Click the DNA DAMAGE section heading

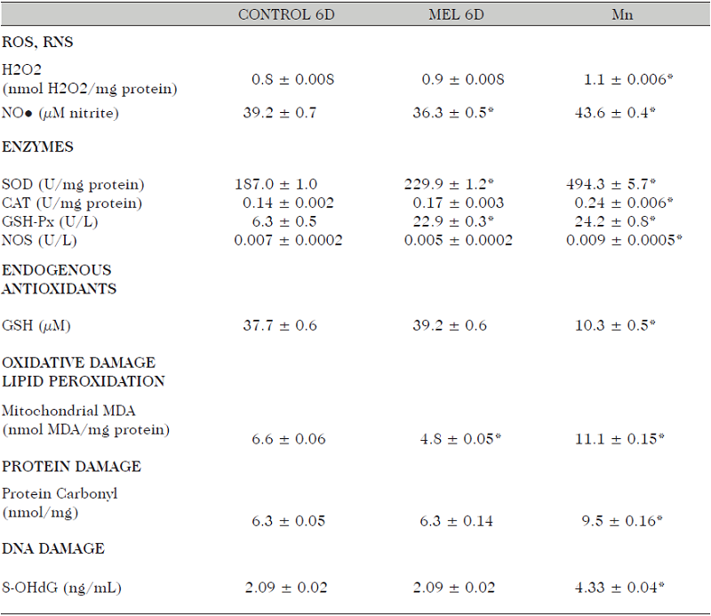(53, 548)
